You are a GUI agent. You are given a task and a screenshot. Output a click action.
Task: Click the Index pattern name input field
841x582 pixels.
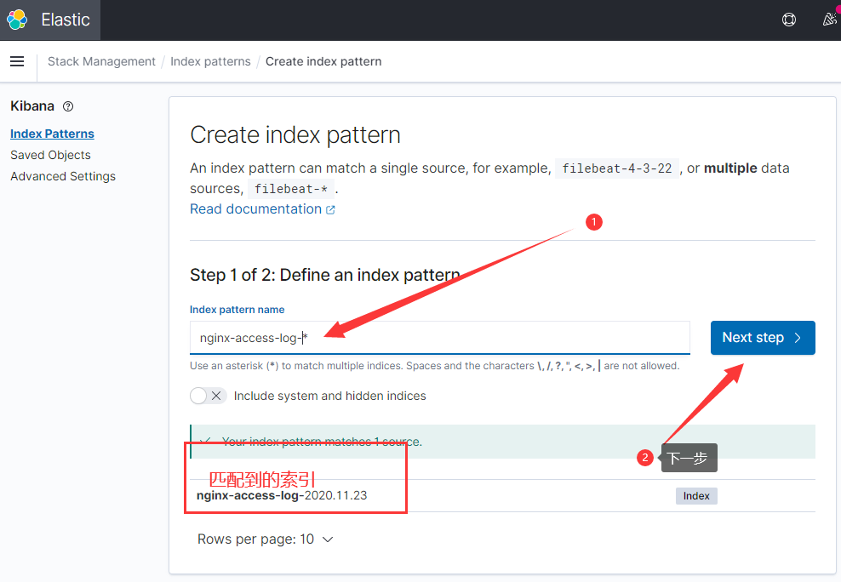[440, 338]
